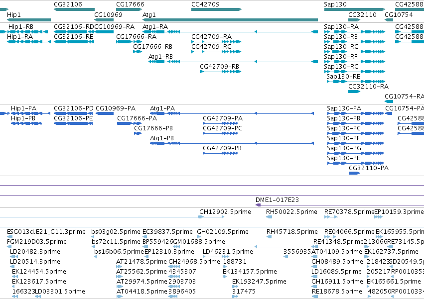This screenshot has width=424, height=299.
Task: Select the GH12902.5prime EST
Action: pos(212,217)
